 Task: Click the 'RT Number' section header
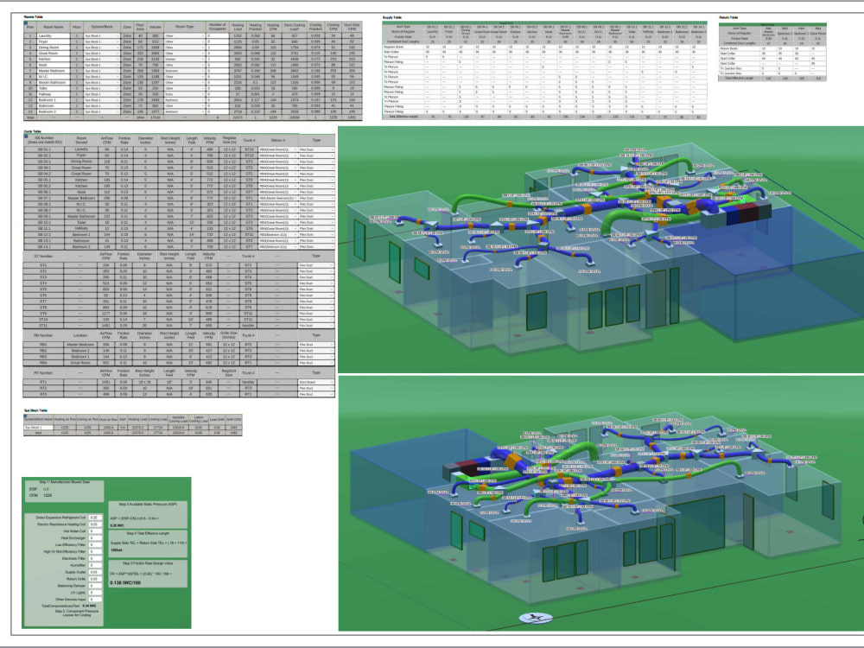click(x=43, y=372)
